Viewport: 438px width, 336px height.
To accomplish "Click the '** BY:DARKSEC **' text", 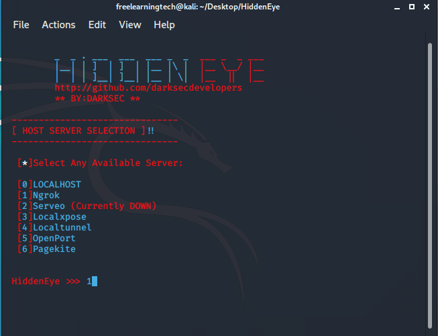I will click(x=97, y=99).
